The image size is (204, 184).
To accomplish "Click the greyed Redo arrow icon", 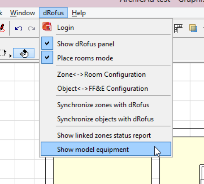I will pos(31,28).
